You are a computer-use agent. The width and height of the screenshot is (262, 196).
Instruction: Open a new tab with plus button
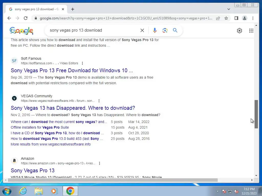[x=72, y=9]
